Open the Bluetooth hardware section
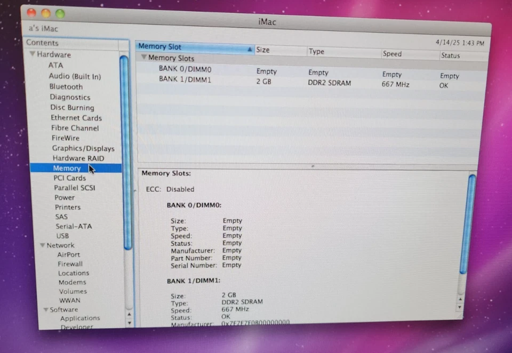The width and height of the screenshot is (512, 353). [x=66, y=86]
